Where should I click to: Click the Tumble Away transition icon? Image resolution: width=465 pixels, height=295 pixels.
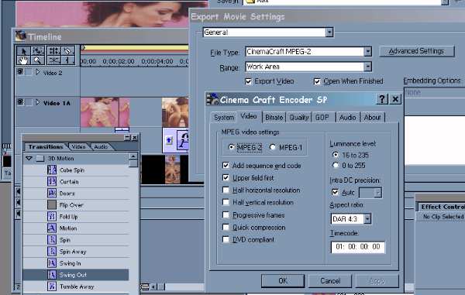pyautogui.click(x=52, y=286)
